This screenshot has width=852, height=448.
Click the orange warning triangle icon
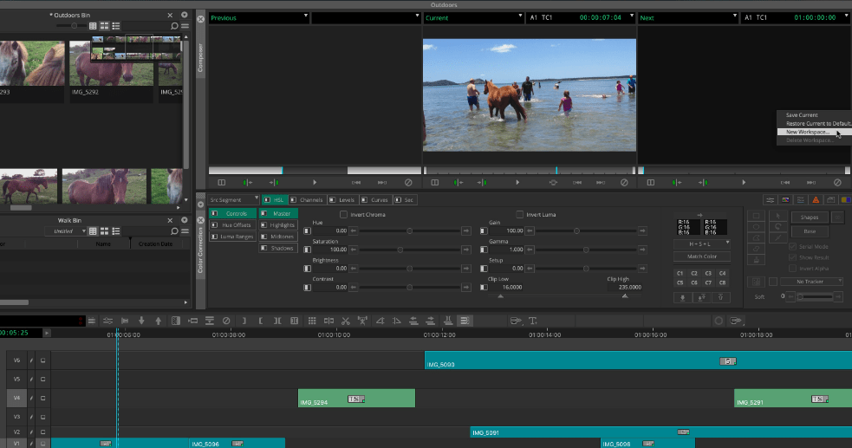[815, 200]
